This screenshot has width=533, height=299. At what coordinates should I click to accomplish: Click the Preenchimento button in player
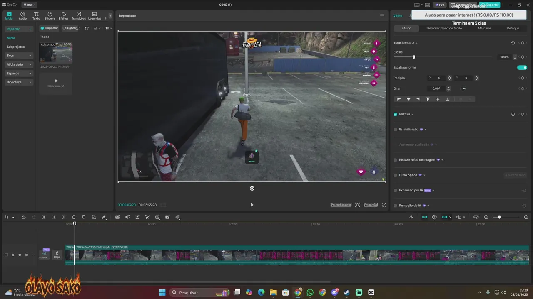(x=341, y=205)
